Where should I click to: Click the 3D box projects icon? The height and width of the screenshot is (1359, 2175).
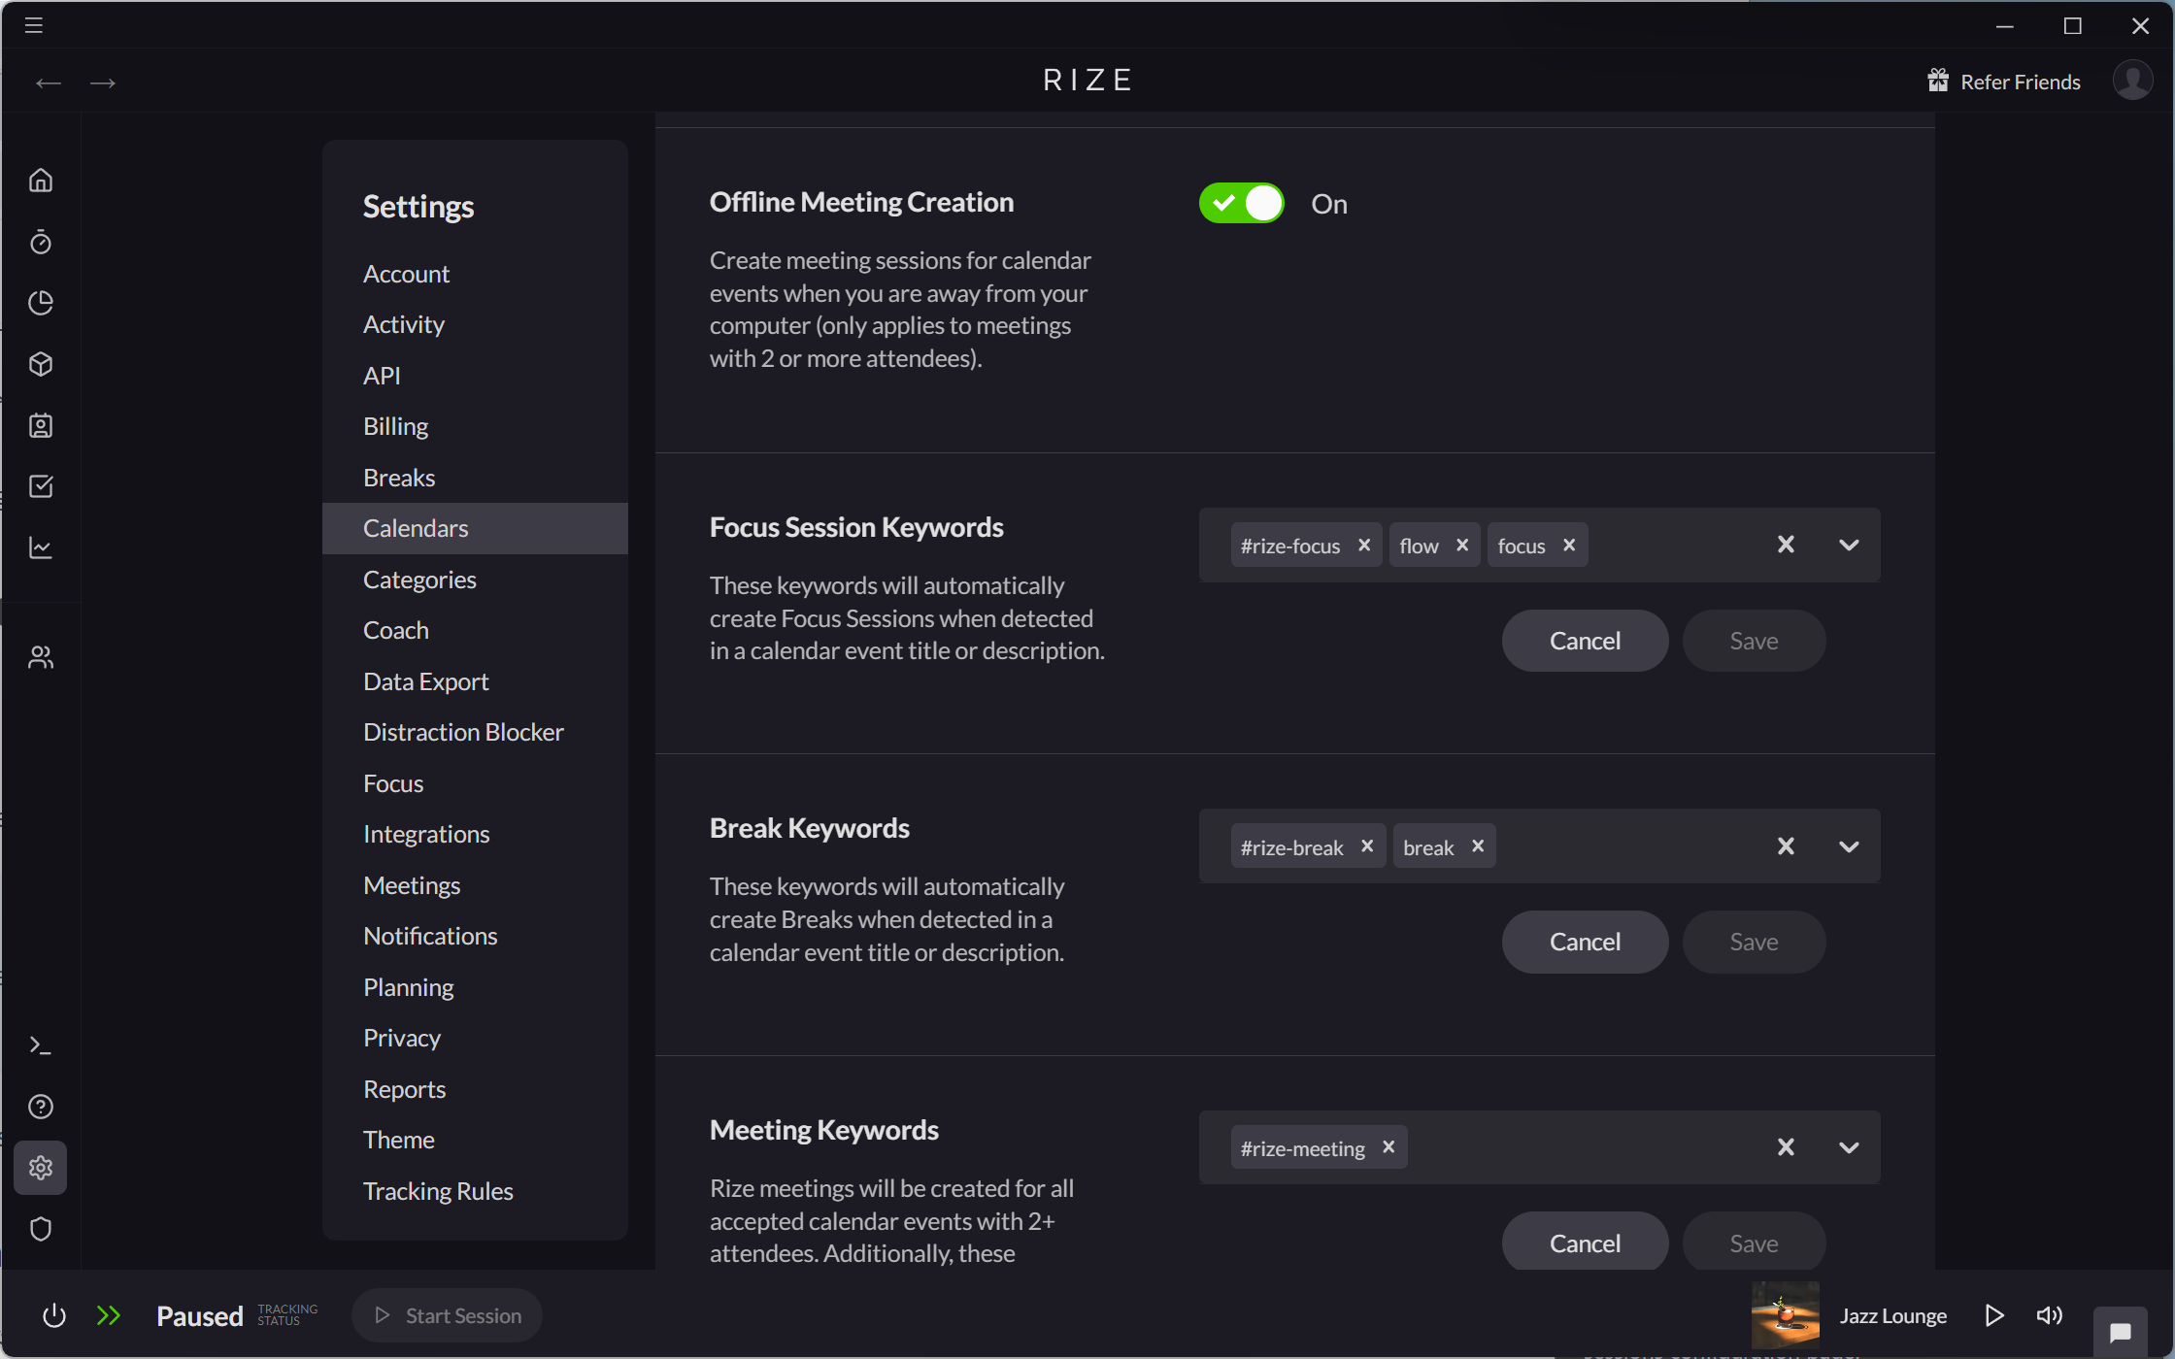click(x=41, y=364)
